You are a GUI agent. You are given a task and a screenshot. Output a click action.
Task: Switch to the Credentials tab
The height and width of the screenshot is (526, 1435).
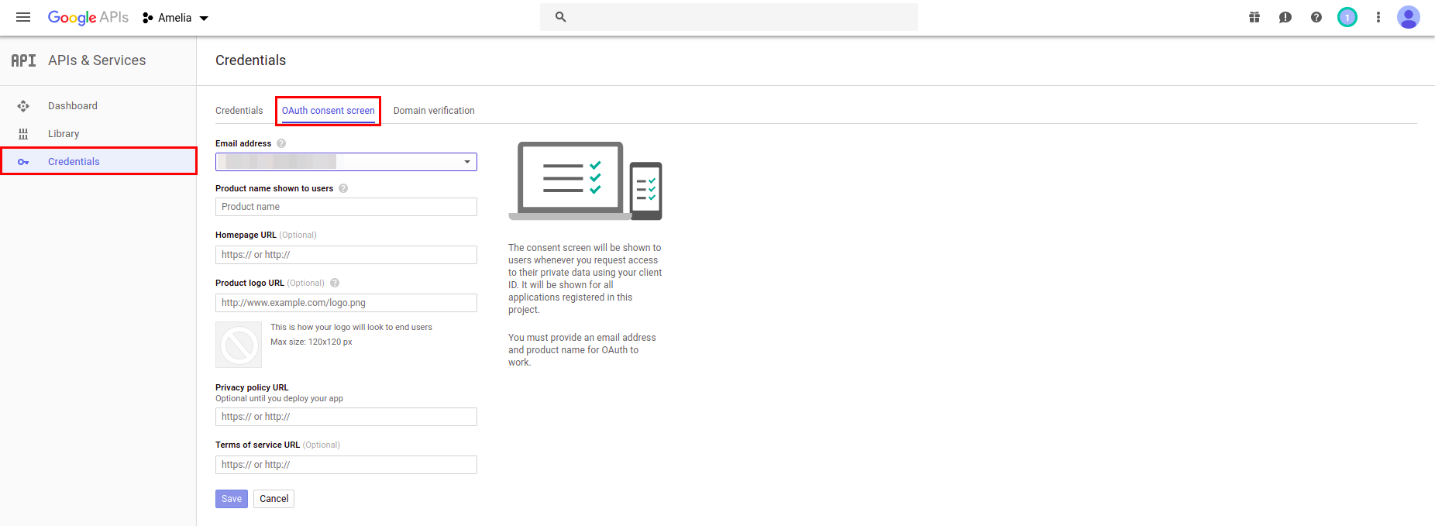pyautogui.click(x=239, y=111)
